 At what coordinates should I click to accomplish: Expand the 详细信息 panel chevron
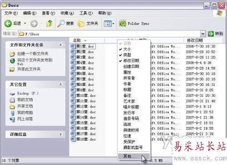point(60,134)
